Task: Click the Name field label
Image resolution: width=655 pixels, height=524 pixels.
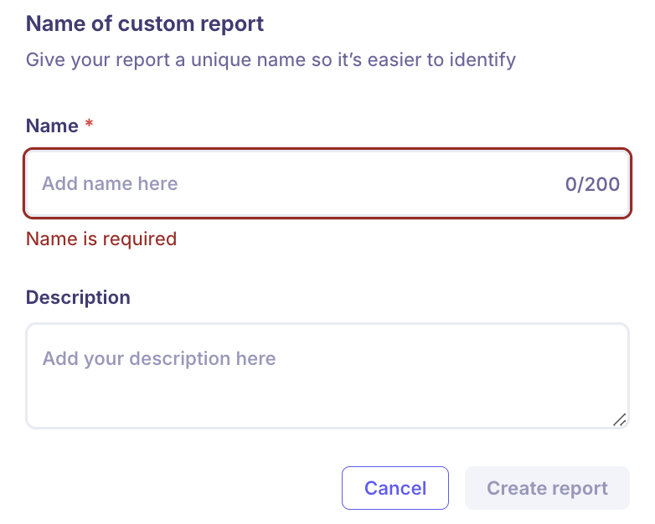Action: (52, 126)
